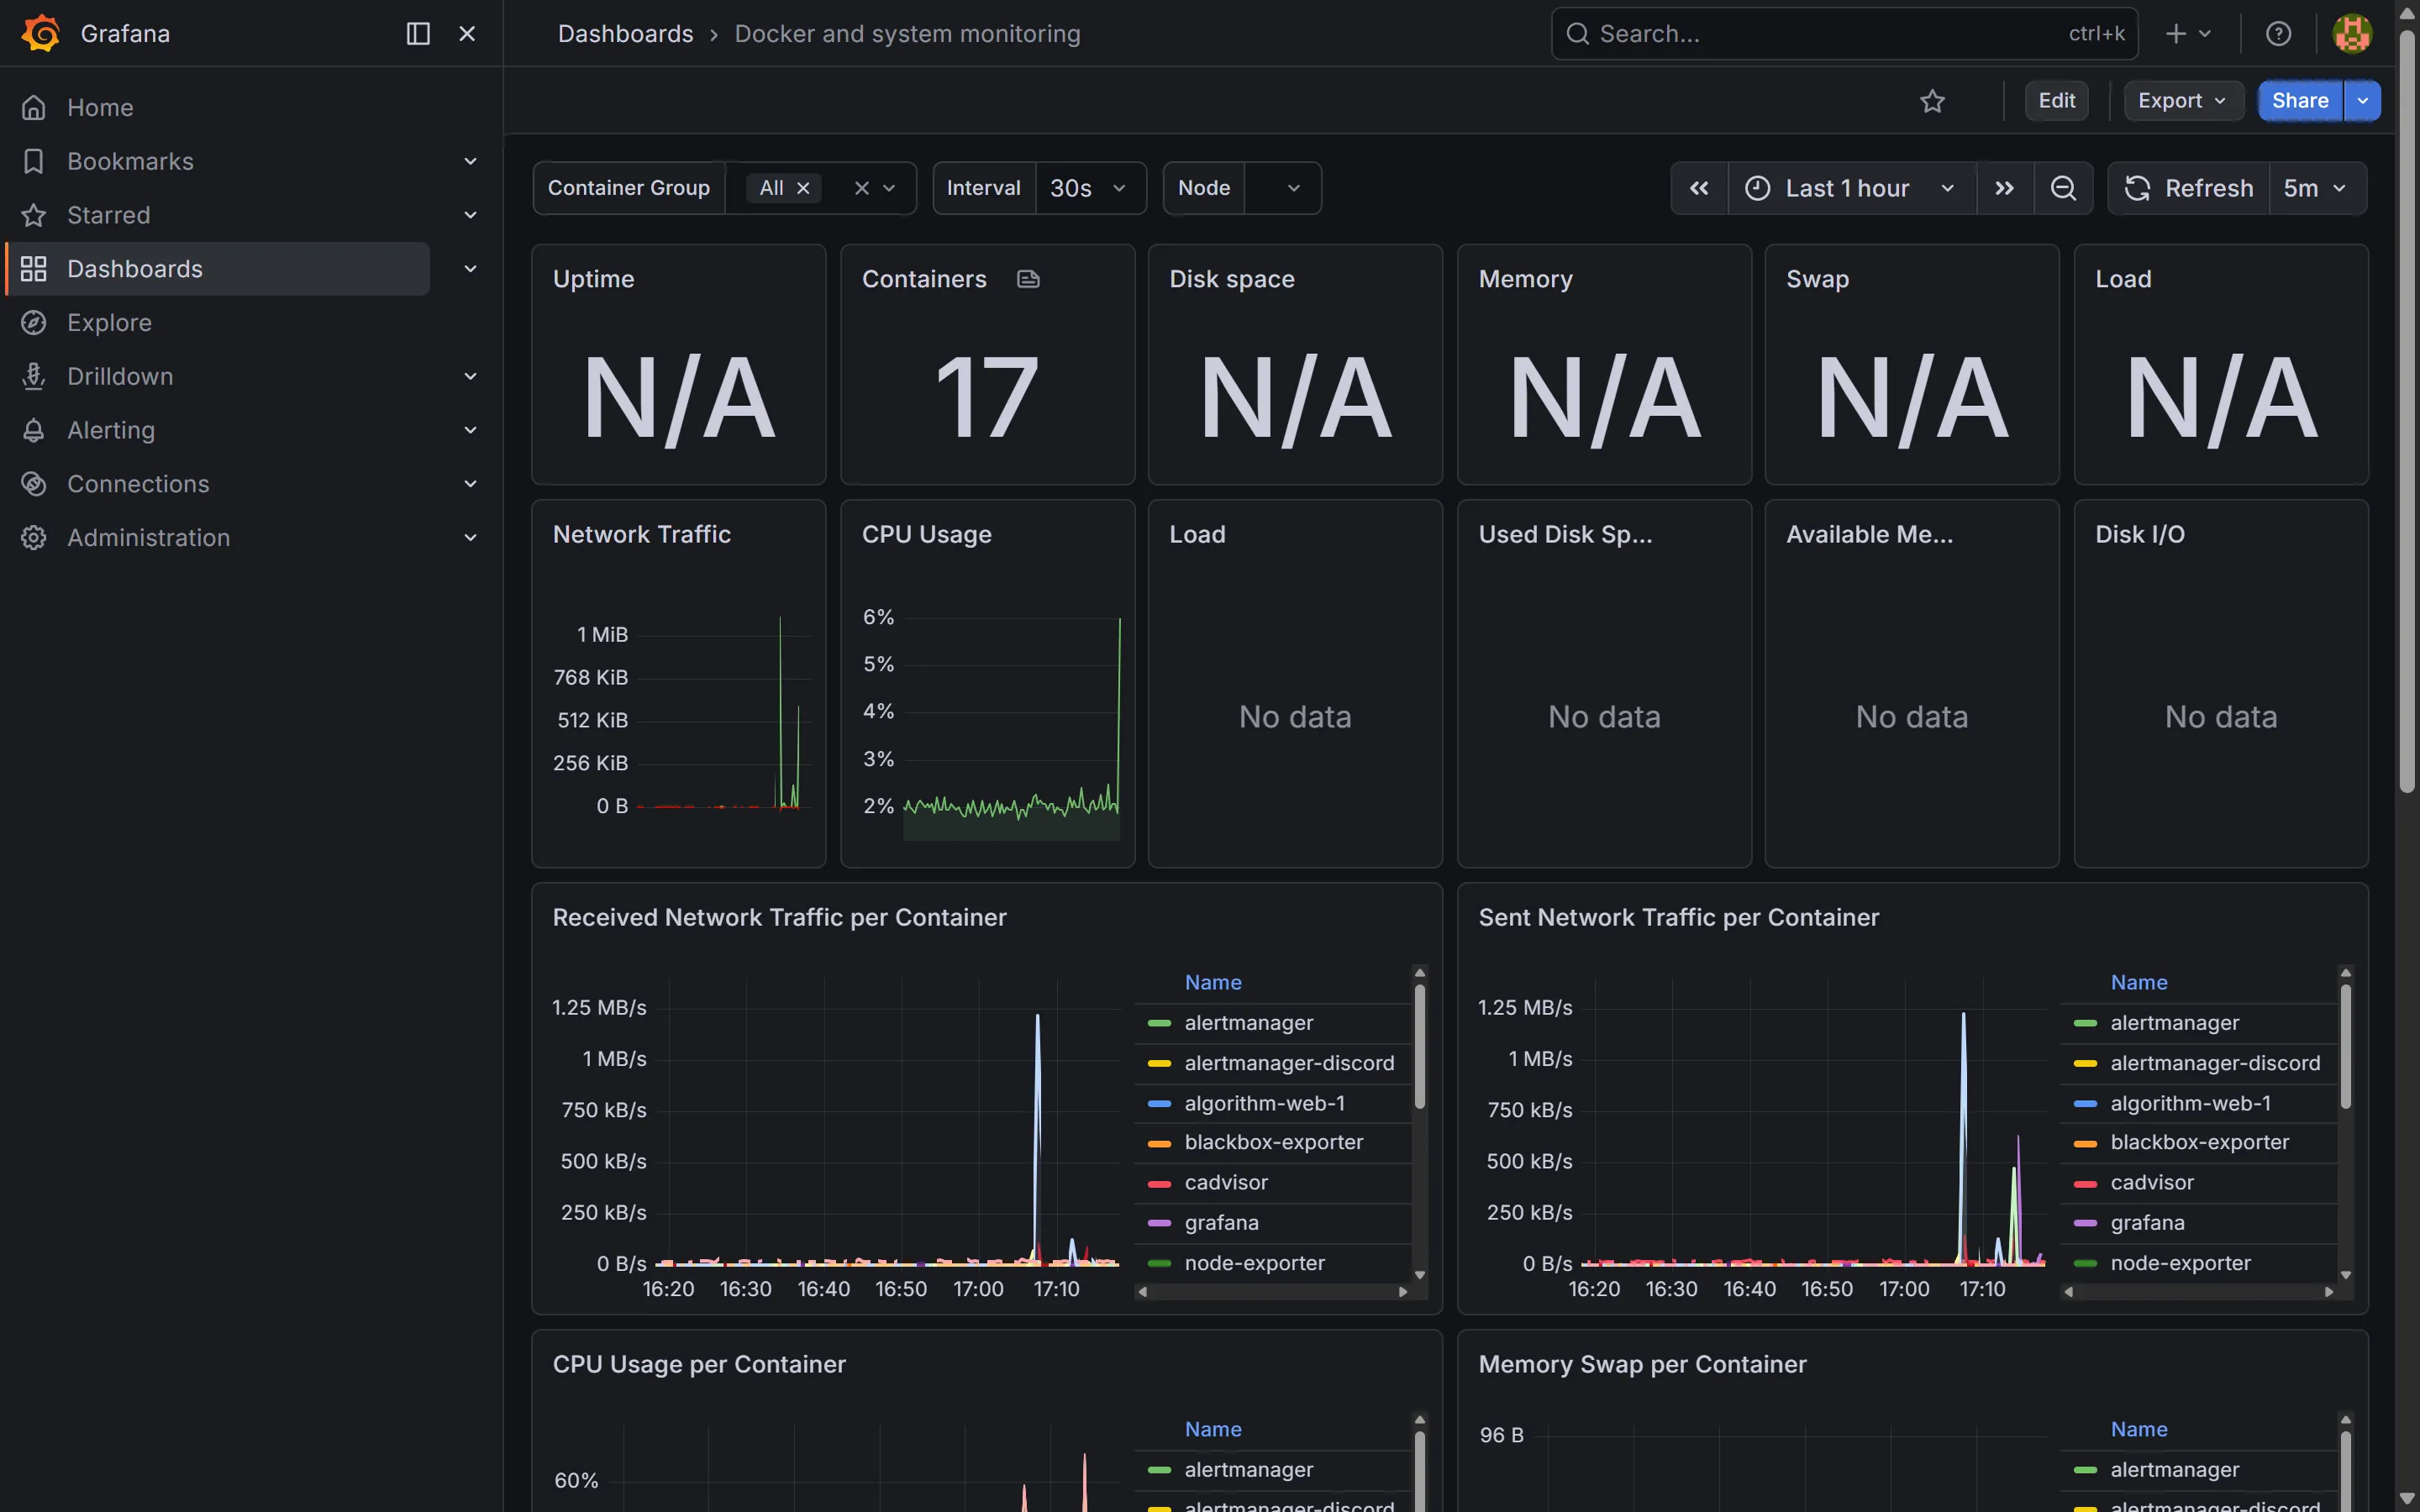Open the help question mark menu

(2278, 33)
